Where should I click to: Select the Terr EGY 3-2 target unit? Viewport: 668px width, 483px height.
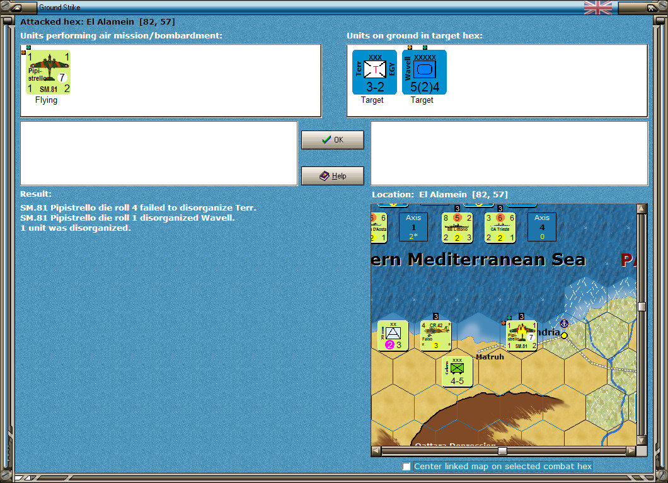374,72
